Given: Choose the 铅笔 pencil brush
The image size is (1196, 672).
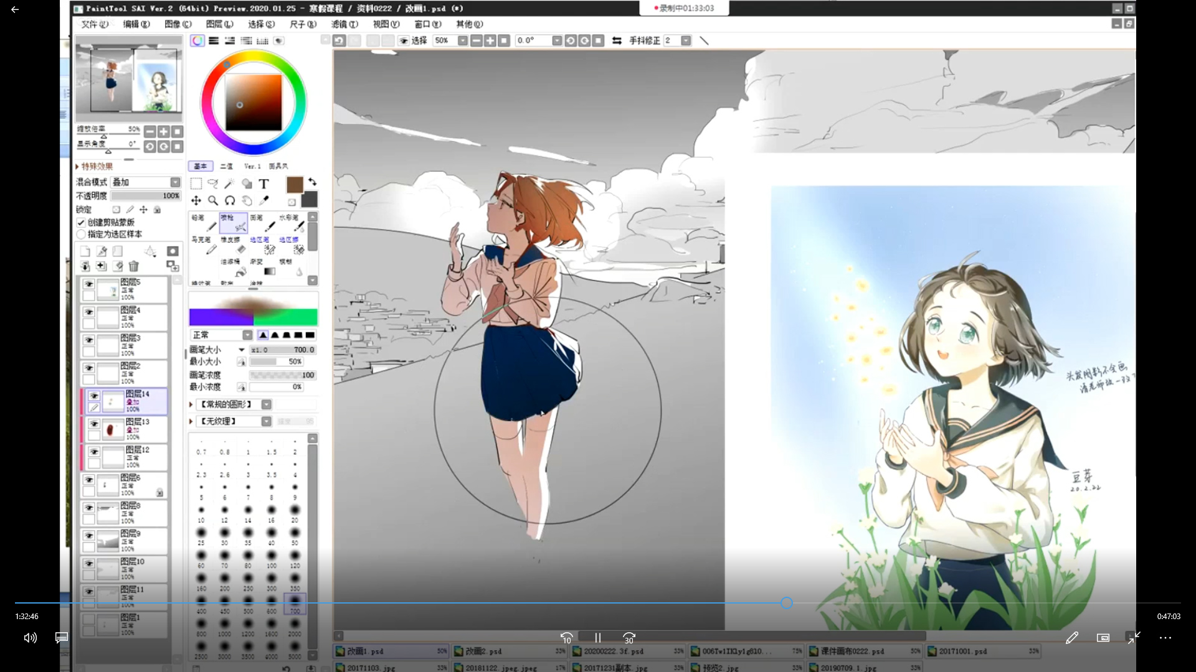Looking at the screenshot, I should [204, 223].
